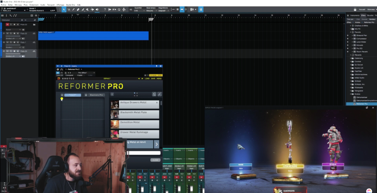Open the Magnétisme Adaptatif dropdown
377x193 pixels.
point(164,10)
